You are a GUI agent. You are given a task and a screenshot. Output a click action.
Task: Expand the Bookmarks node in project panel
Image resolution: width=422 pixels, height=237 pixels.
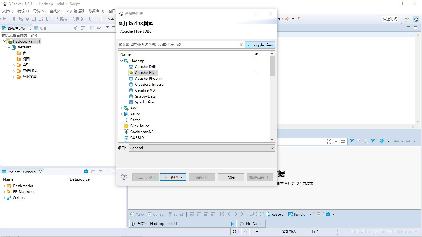click(4, 186)
